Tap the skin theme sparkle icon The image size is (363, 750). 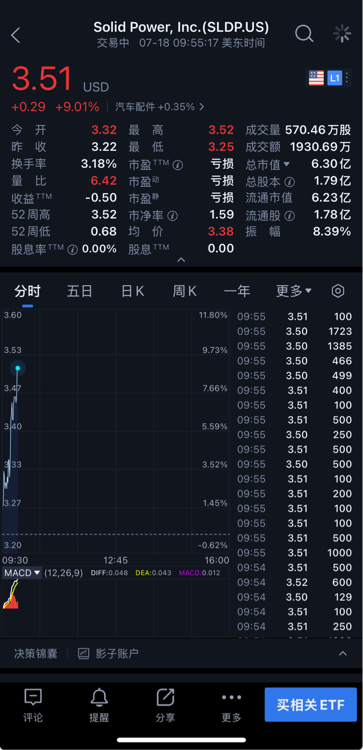342,34
